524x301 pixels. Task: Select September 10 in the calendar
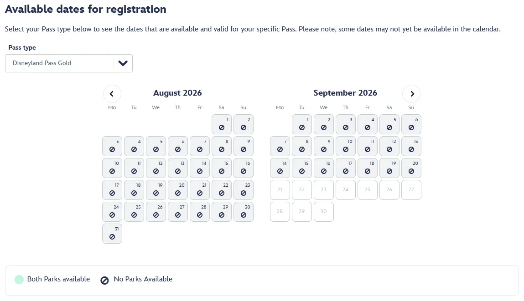coord(346,146)
